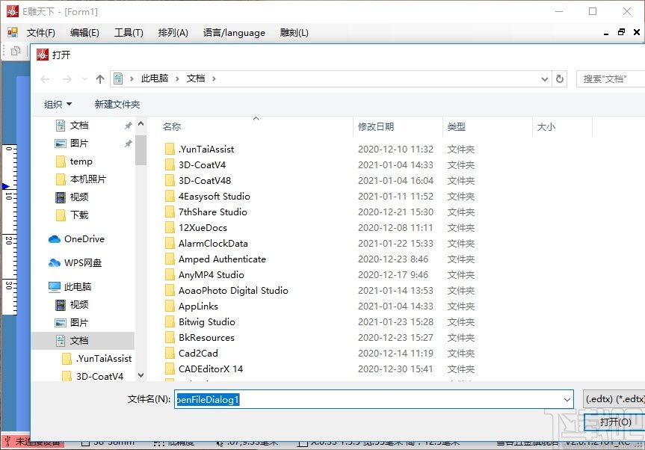Sort by 类型 column header
This screenshot has width=645, height=450.
click(457, 126)
